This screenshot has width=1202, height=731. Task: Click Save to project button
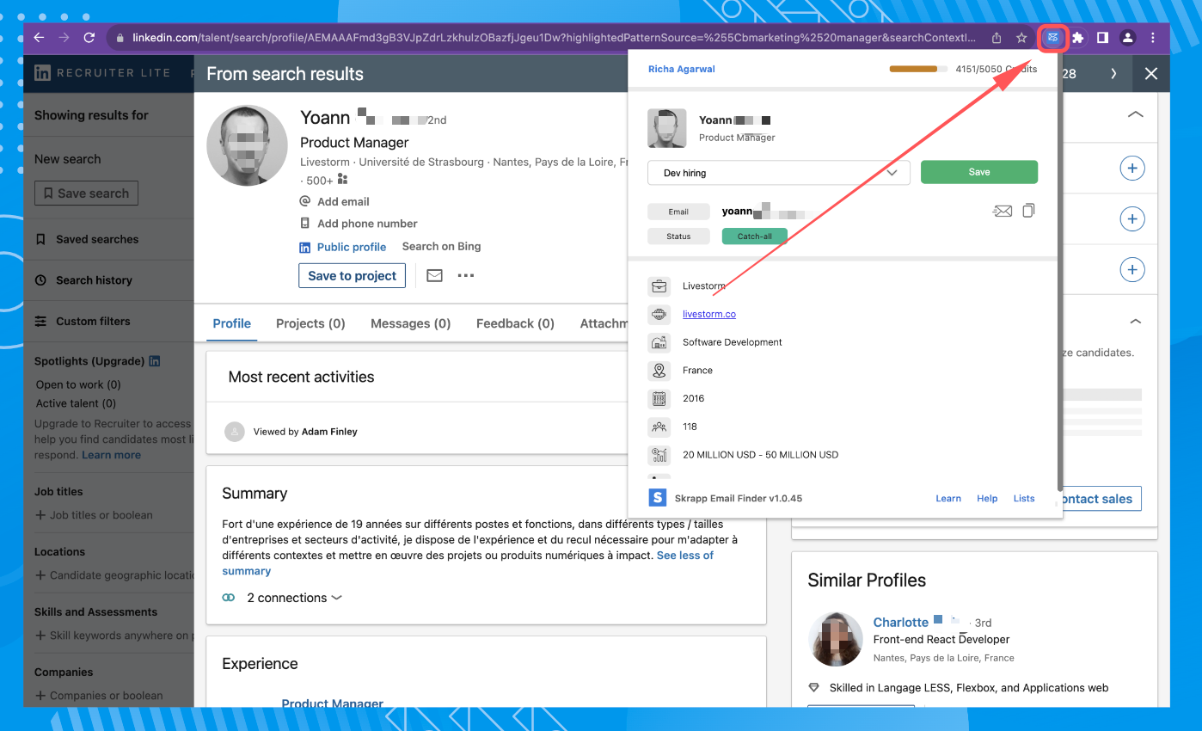click(x=352, y=276)
